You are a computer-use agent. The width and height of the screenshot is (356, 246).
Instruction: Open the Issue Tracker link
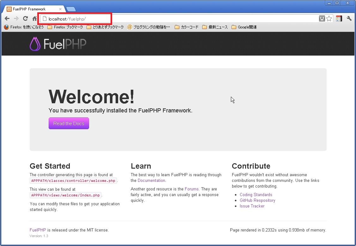click(x=252, y=206)
